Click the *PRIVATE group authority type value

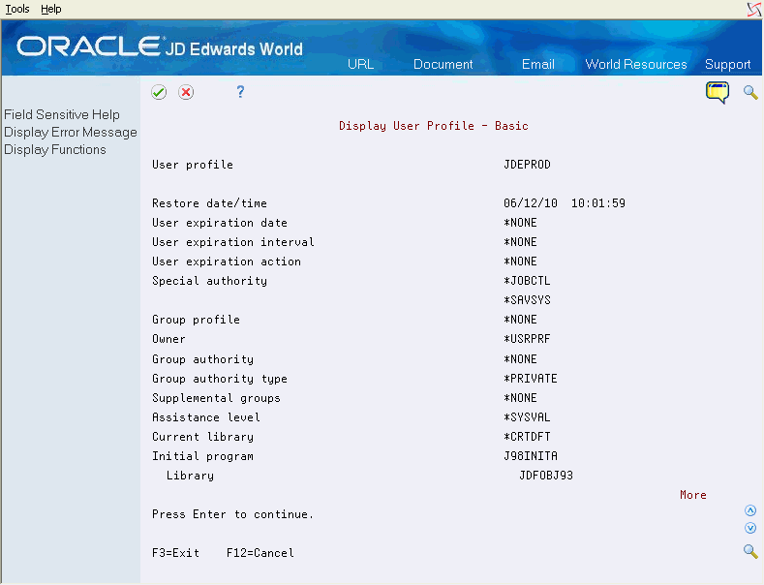530,379
